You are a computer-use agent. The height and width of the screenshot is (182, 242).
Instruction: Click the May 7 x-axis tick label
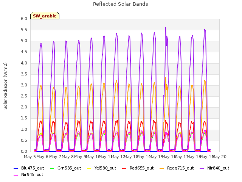[x=55, y=157]
